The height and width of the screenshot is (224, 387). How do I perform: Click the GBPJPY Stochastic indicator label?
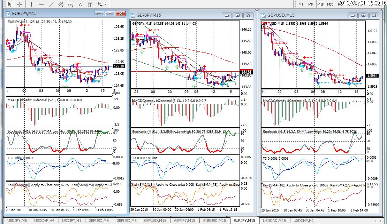pyautogui.click(x=179, y=132)
